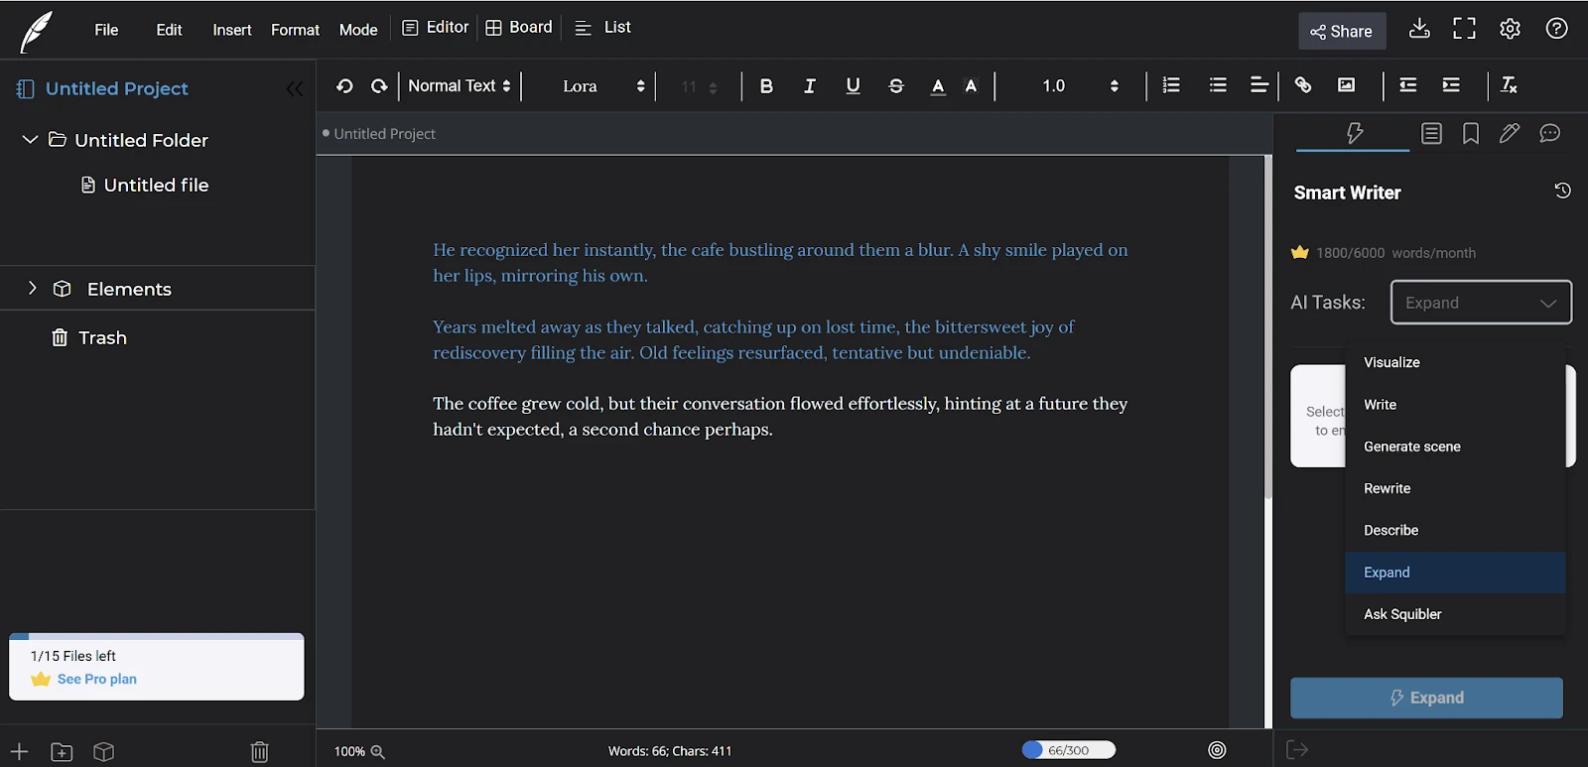Click the strikethrough formatting icon
This screenshot has height=767, width=1588.
(896, 86)
